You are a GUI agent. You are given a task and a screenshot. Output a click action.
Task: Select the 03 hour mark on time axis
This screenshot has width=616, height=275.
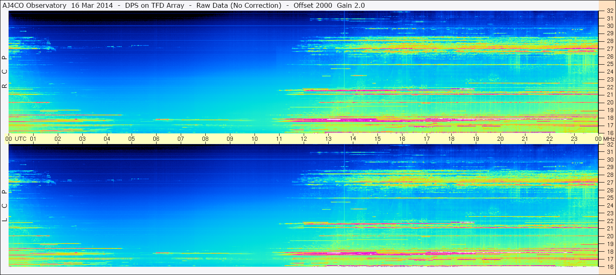(82, 139)
